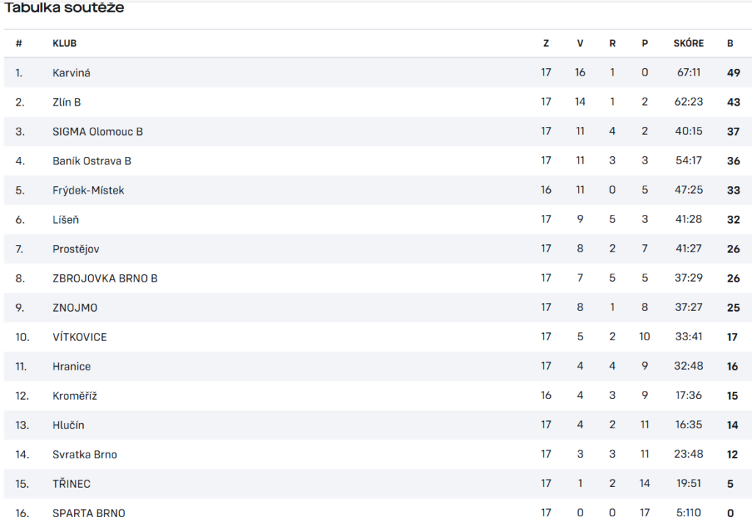Select the B points column header
This screenshot has width=752, height=531.
(x=730, y=43)
